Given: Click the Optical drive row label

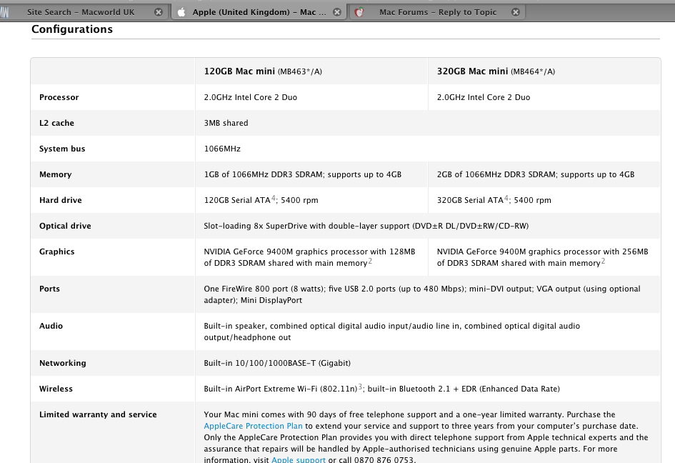Looking at the screenshot, I should click(x=65, y=226).
